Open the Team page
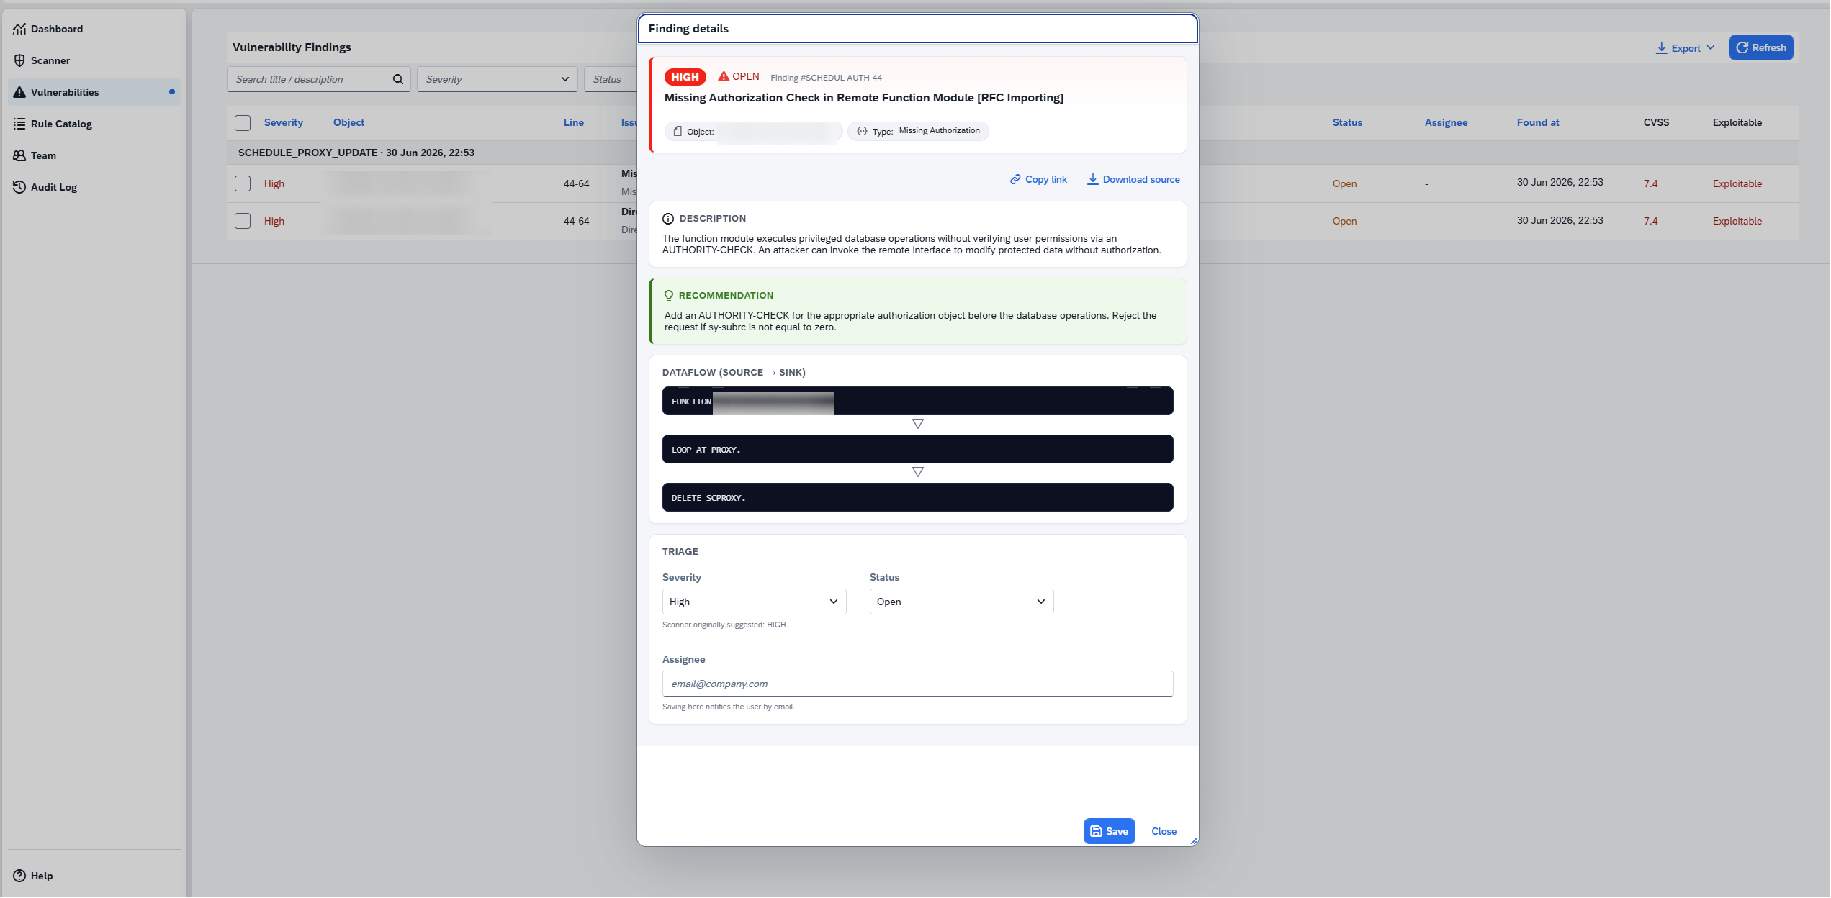Image resolution: width=1831 pixels, height=898 pixels. click(94, 155)
